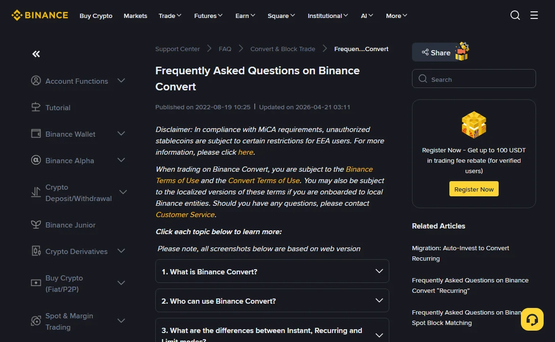Open Buy Crypto in top navigation
Image resolution: width=555 pixels, height=342 pixels.
[96, 16]
